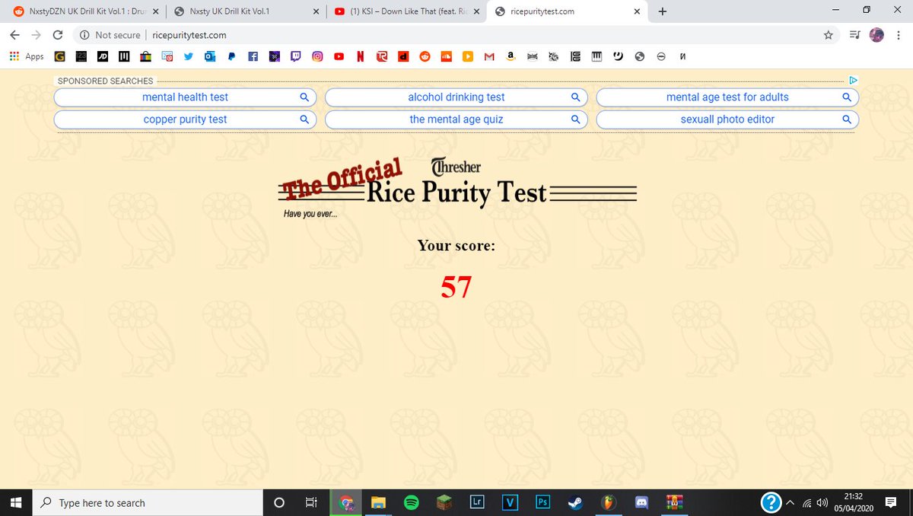Image resolution: width=913 pixels, height=516 pixels.
Task: Open the JD bookmark
Action: 103,56
